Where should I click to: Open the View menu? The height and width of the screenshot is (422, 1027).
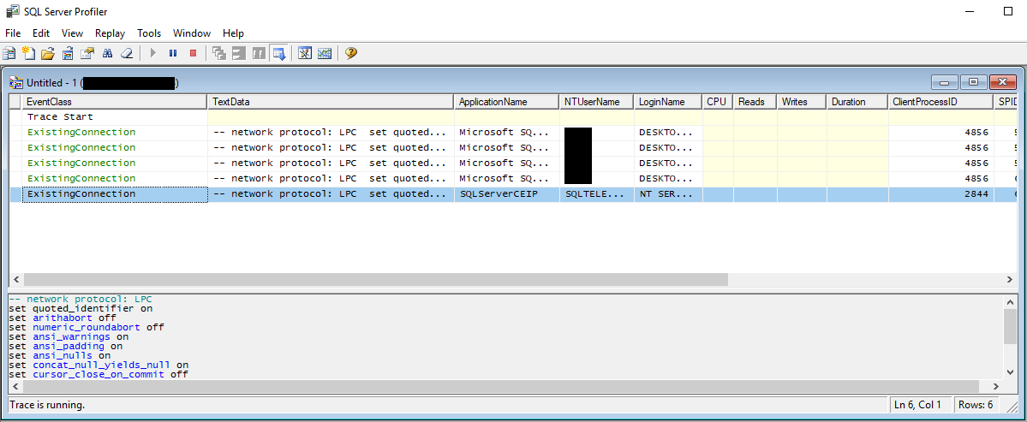72,33
